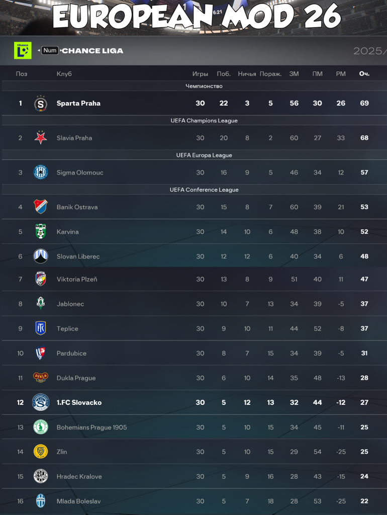387x515 pixels.
Task: Click the Banik Ostrava crest
Action: (41, 207)
